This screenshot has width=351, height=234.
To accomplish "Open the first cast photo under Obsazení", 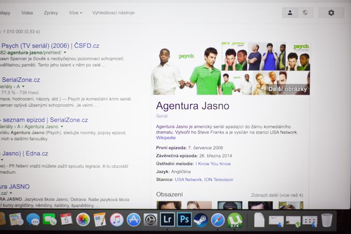I will 169,205.
